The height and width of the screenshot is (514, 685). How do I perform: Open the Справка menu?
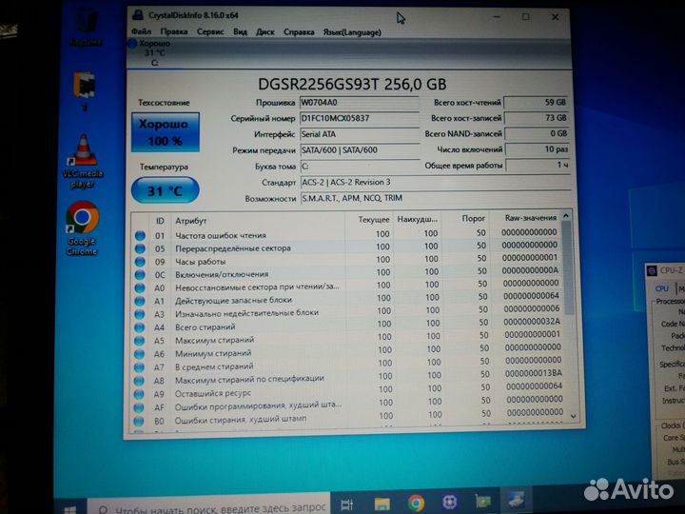tap(299, 32)
